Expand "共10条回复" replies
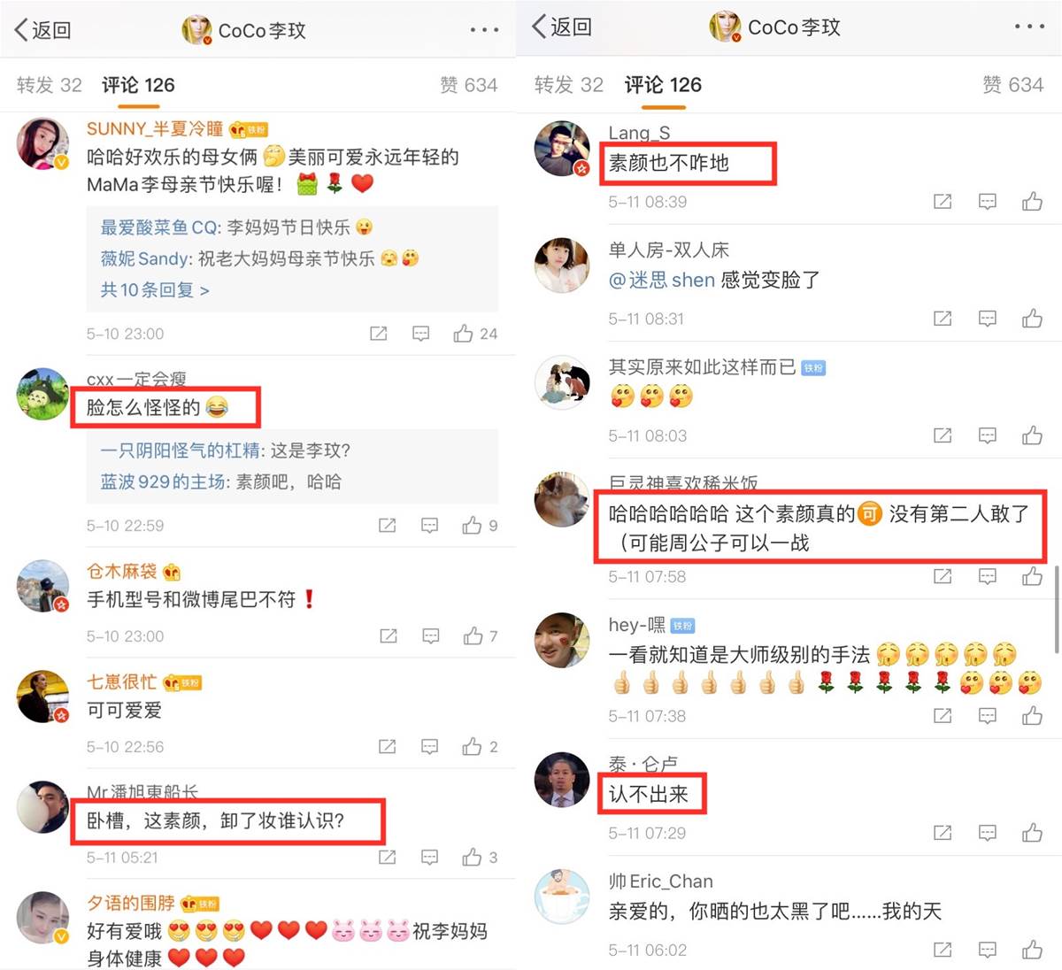The width and height of the screenshot is (1062, 970). click(155, 290)
